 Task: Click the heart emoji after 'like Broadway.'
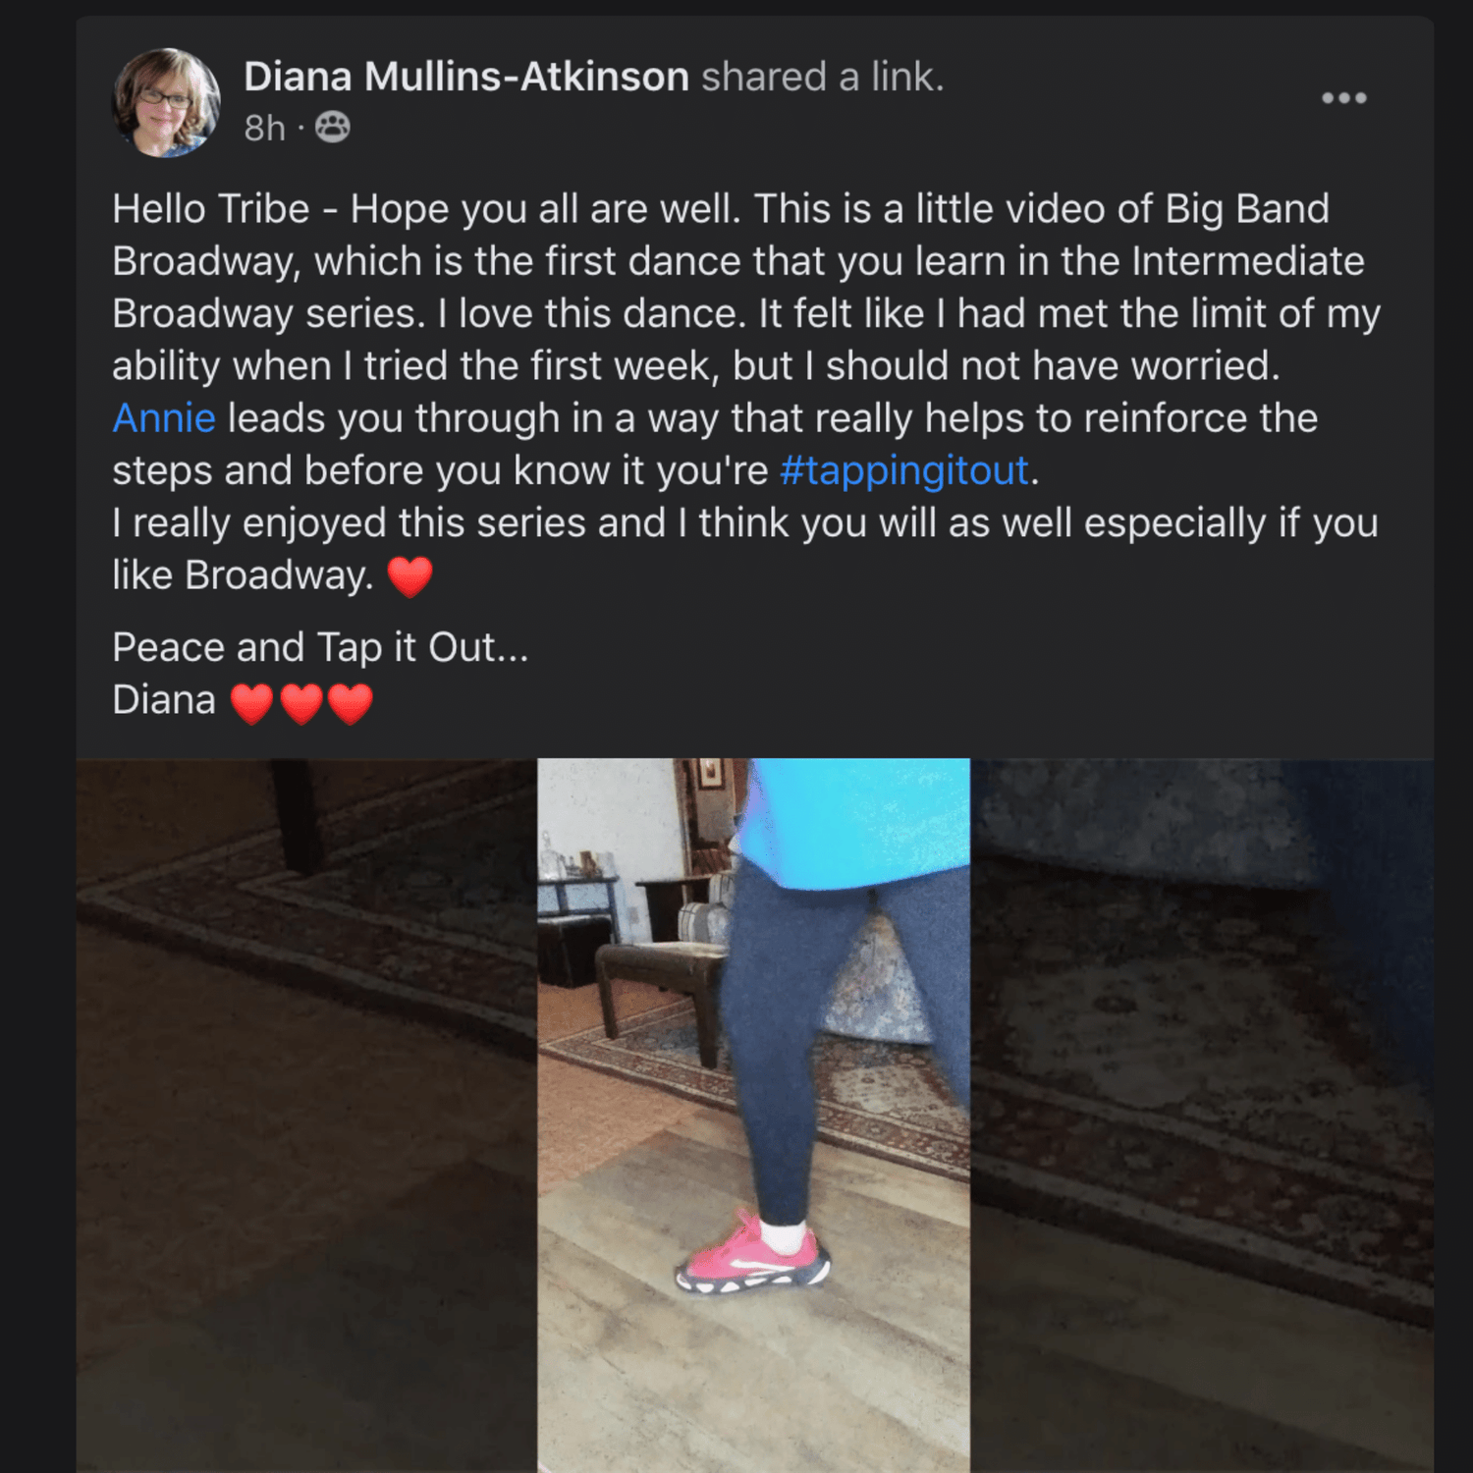point(409,576)
